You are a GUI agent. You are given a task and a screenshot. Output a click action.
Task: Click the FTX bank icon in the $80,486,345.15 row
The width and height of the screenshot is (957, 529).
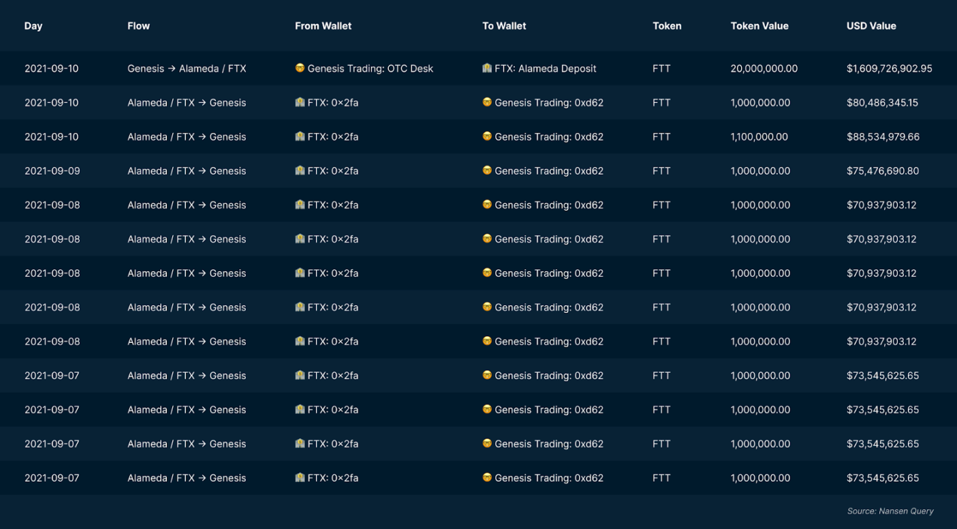300,102
